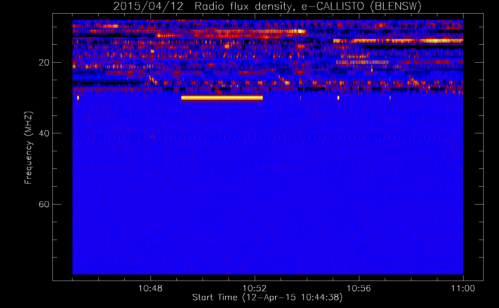Click the 10:48 time tick label
Screen dimensions: 499x308
pos(151,289)
